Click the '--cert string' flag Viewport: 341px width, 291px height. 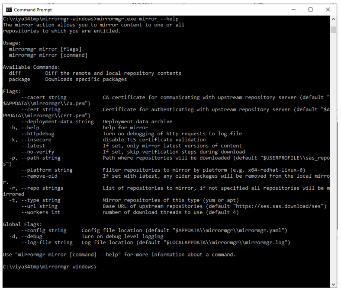tap(41, 109)
